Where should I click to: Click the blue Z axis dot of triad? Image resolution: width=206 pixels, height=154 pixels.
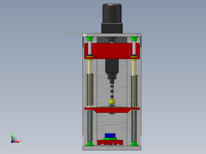point(12,142)
